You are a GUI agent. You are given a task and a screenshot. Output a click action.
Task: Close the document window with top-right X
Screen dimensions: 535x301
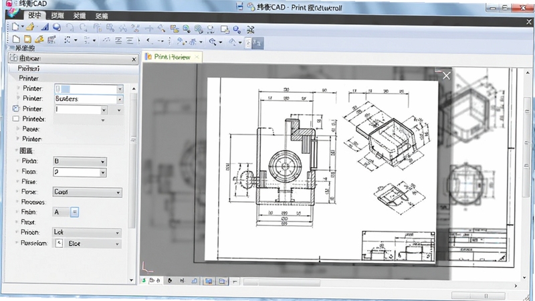pos(529,22)
